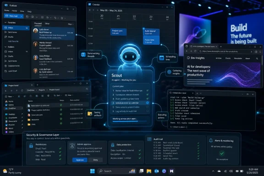Open Junk Email folder in Outlook
This screenshot has height=176, width=264.
pos(12,71)
